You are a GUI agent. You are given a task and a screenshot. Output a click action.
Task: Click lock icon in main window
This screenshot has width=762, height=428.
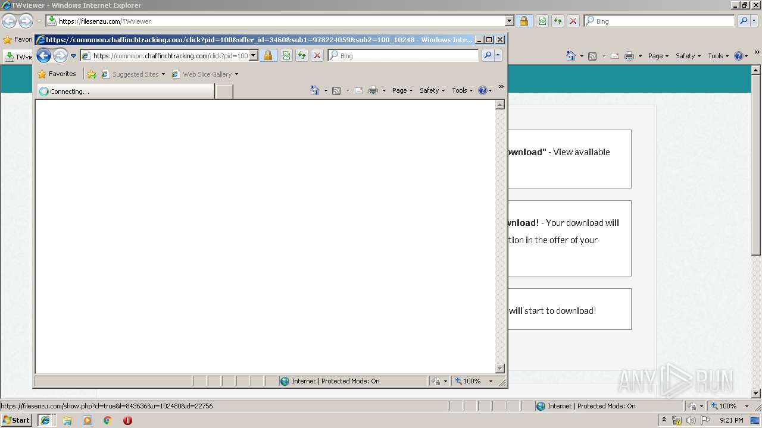click(524, 21)
